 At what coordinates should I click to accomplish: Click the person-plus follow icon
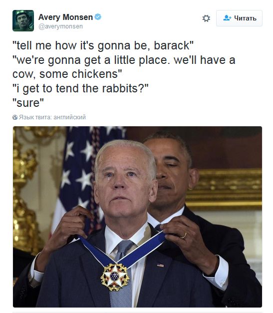(x=227, y=18)
